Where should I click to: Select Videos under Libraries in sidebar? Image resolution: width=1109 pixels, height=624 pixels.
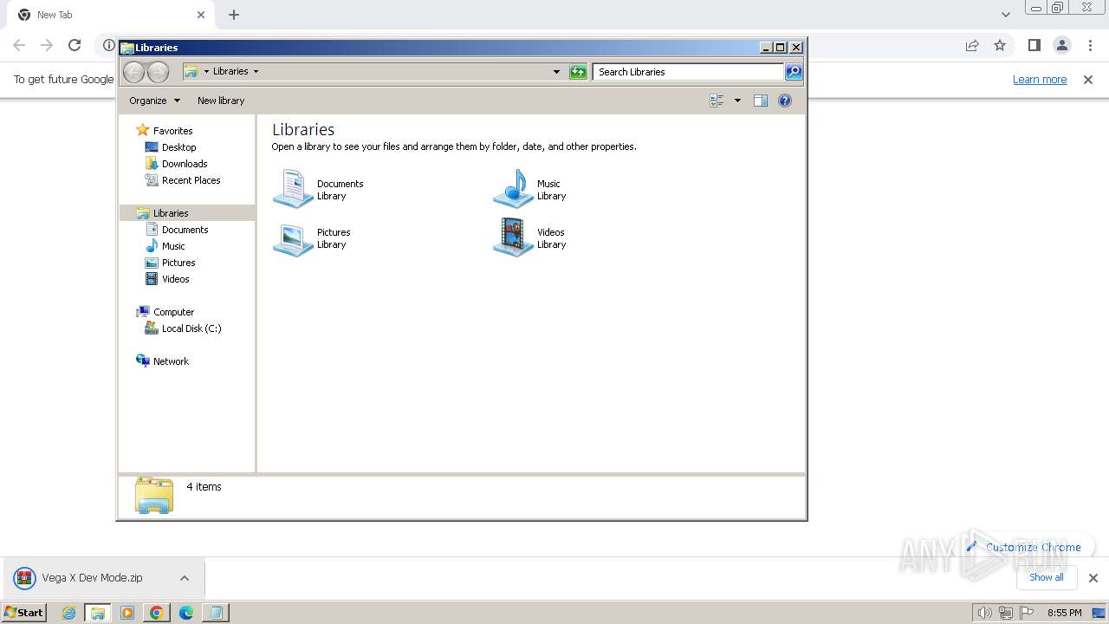pyautogui.click(x=175, y=279)
